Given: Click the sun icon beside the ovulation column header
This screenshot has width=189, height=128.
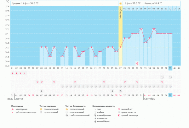Looking at the screenshot, I should click(120, 3).
